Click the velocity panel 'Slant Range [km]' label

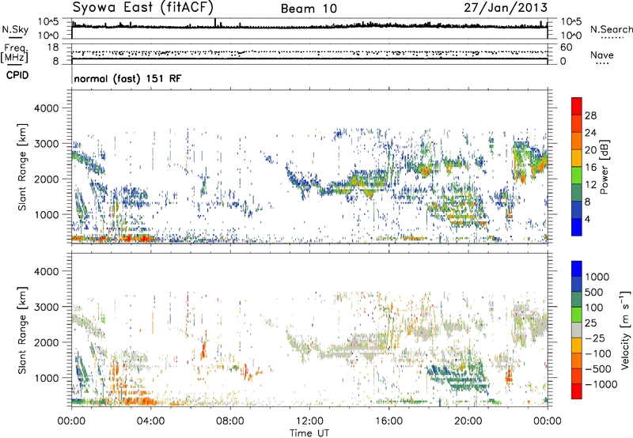pos(22,330)
